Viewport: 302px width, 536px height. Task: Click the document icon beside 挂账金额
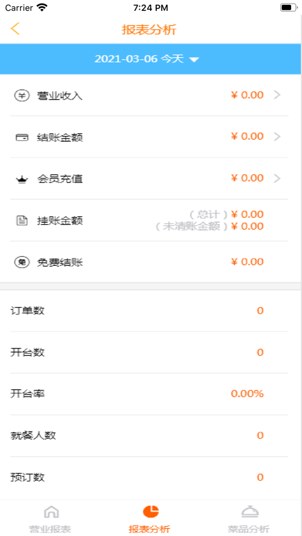coord(22,220)
